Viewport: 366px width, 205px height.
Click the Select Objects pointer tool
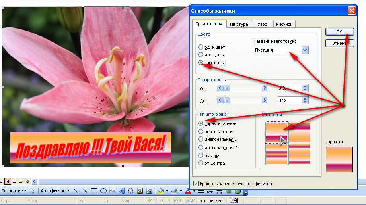pos(33,191)
